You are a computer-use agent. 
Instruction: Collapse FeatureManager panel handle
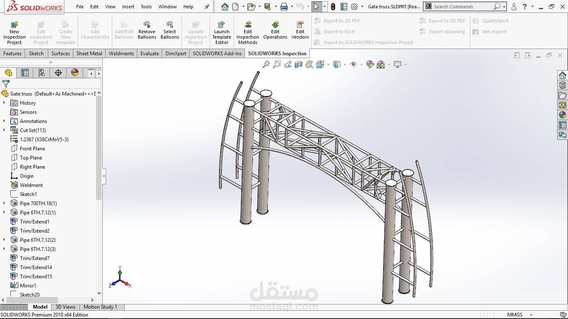tap(104, 176)
